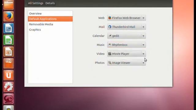Open the Music default application dropdown
The height and width of the screenshot is (110, 196).
126,45
